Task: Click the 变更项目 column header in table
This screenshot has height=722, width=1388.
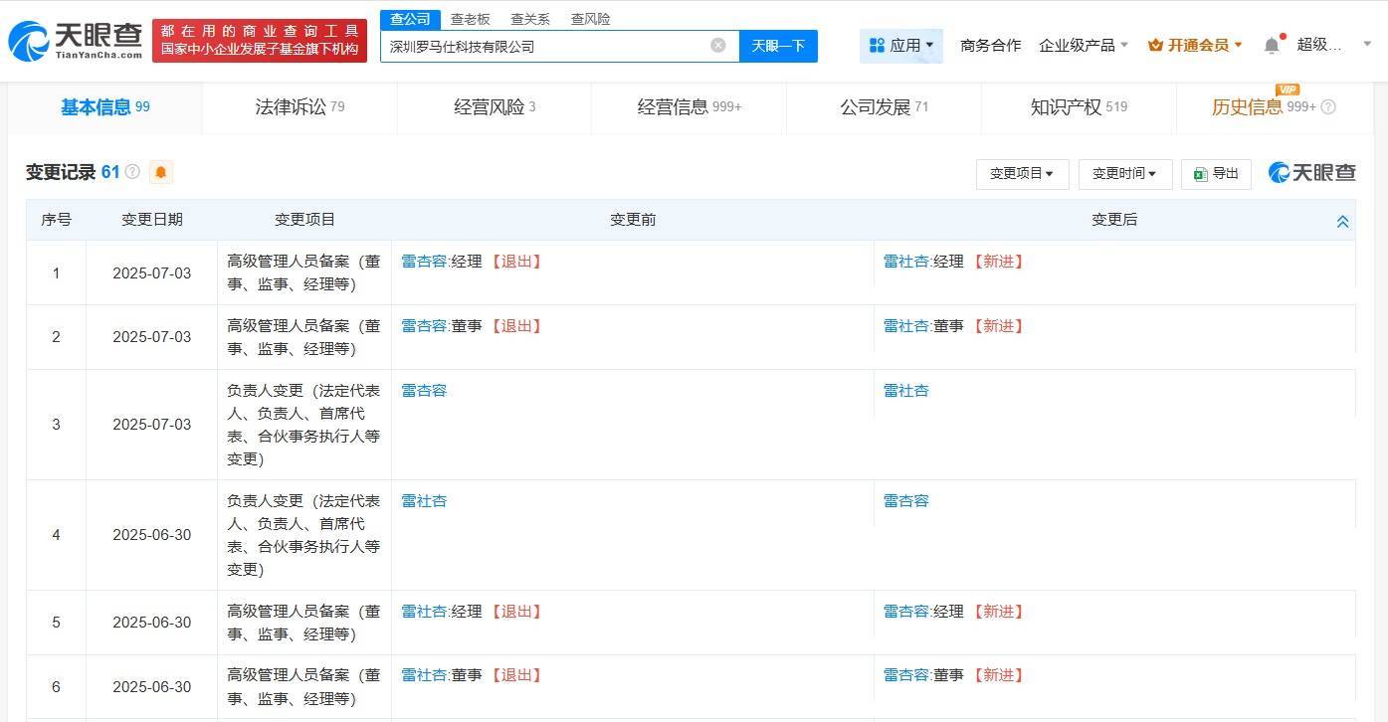Action: click(304, 220)
